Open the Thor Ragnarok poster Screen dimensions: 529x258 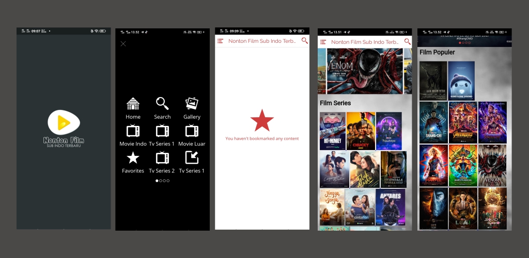coord(463,165)
